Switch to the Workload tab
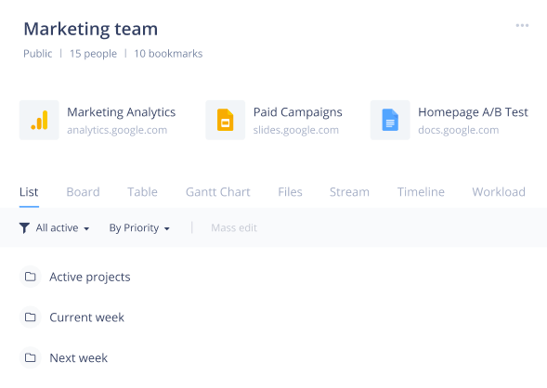547x388 pixels. click(x=499, y=192)
